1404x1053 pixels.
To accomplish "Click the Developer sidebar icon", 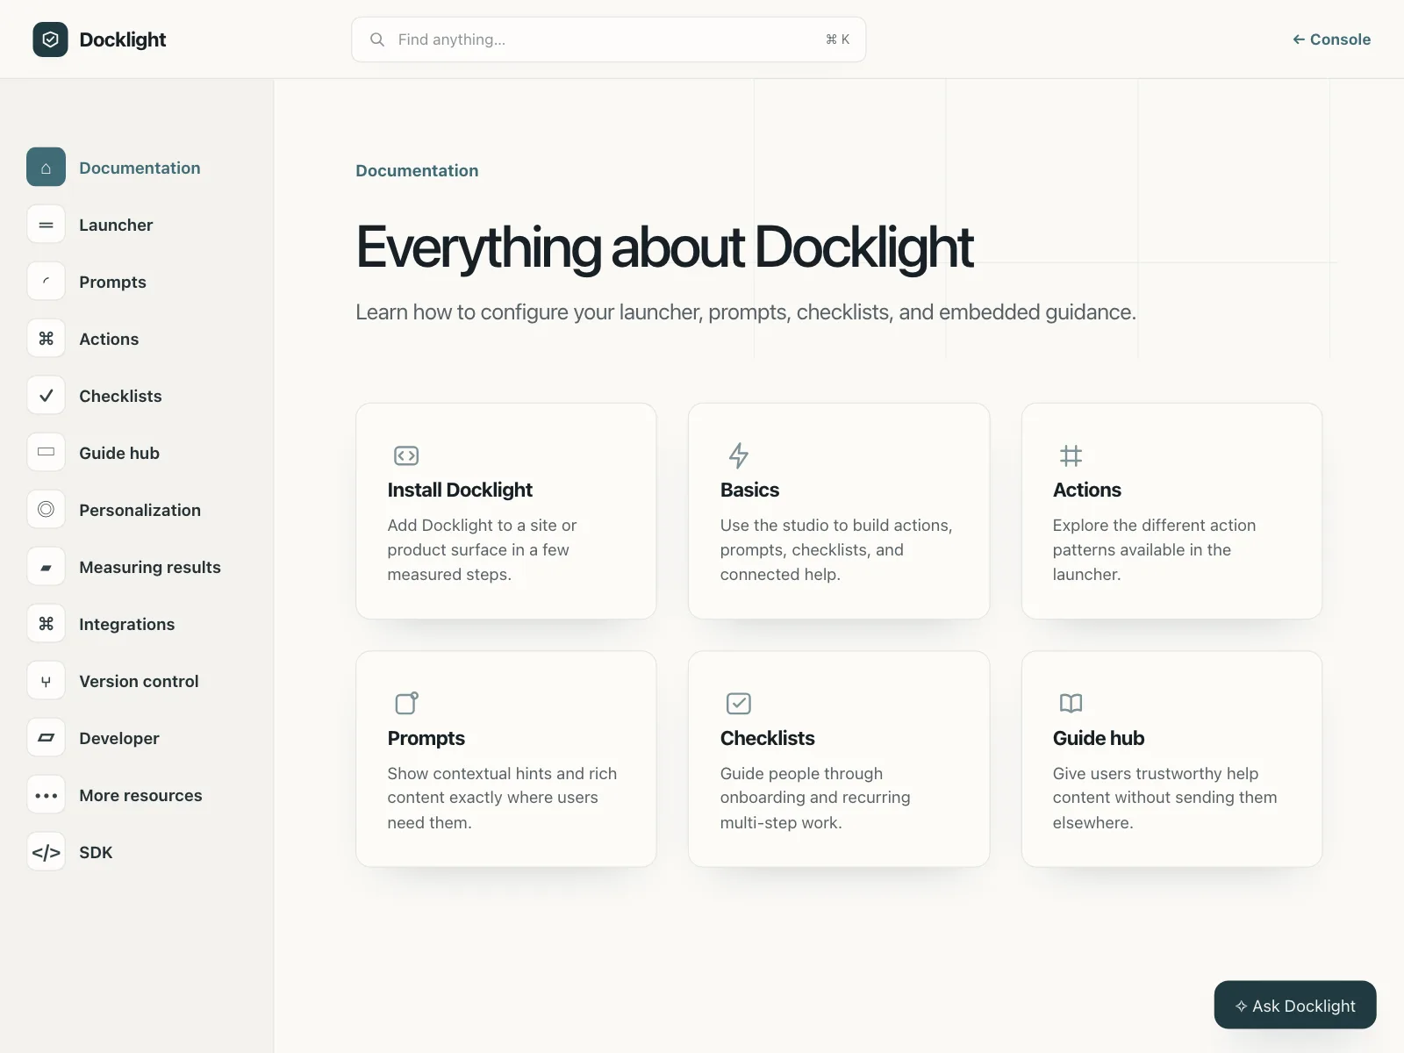I will [x=46, y=738].
